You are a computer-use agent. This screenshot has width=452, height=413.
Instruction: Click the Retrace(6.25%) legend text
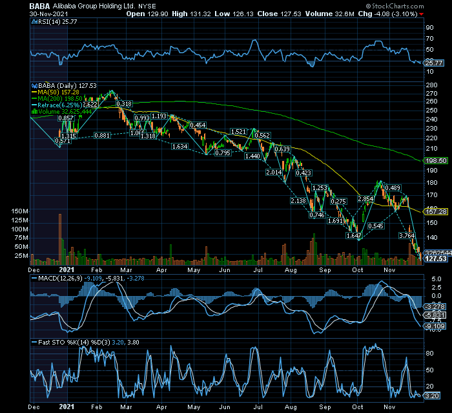(x=59, y=105)
